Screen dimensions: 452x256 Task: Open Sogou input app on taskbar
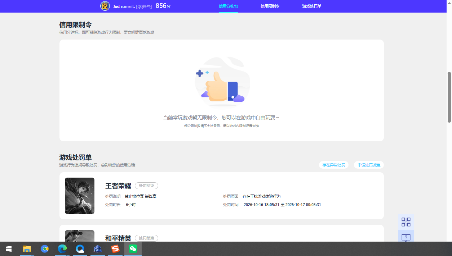click(x=115, y=249)
